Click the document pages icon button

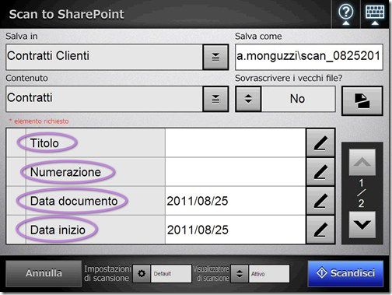(362, 100)
